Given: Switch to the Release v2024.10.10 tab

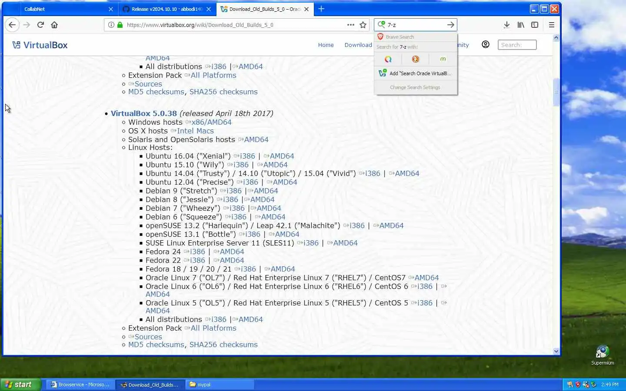Looking at the screenshot, I should (167, 9).
